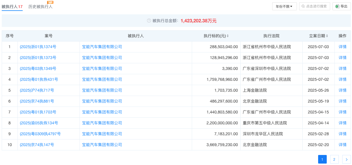The image size is (352, 165).
Task: Open 详情 for case 渝05执恢134号
Action: 343,123
